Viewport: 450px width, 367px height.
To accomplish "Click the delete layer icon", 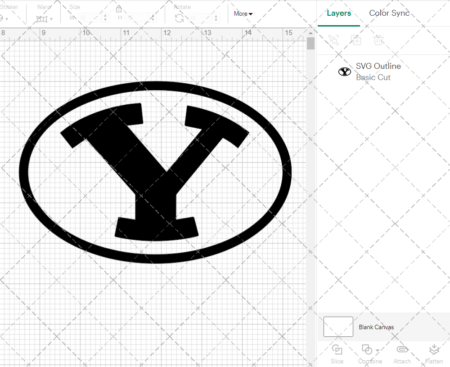I will [x=378, y=40].
